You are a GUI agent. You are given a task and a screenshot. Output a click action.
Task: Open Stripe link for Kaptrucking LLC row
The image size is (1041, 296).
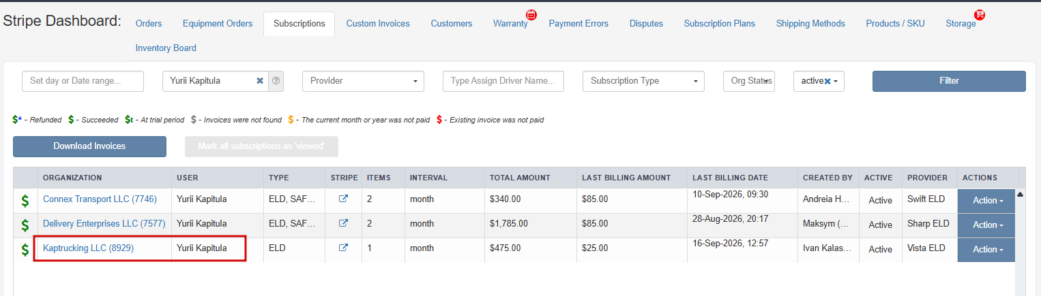click(x=344, y=248)
